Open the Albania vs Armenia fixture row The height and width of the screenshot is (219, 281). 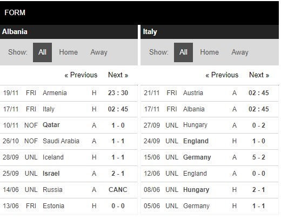69,93
